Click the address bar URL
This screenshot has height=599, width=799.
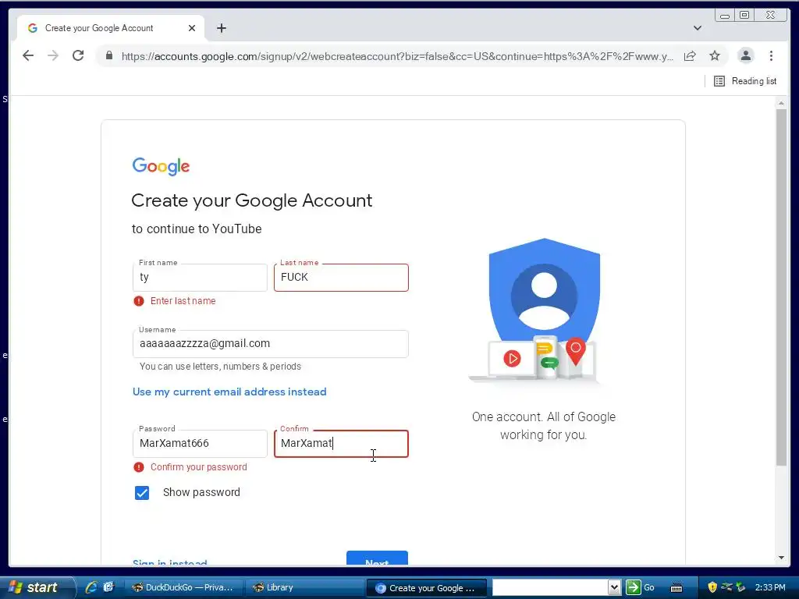click(x=396, y=56)
